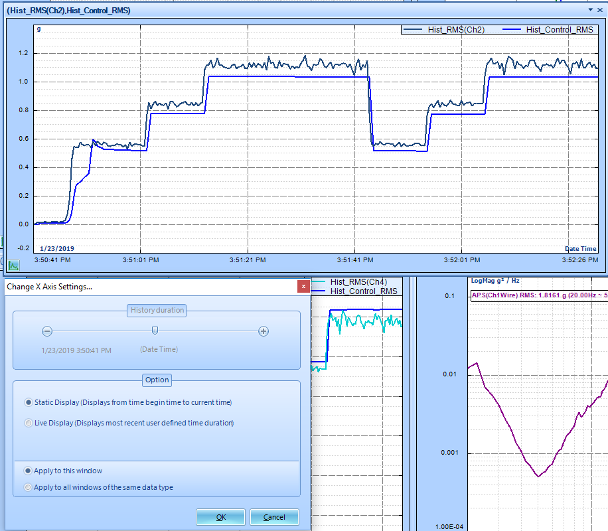
Task: Click the Hist_RMS(Ch4) legend entry
Action: click(x=349, y=282)
